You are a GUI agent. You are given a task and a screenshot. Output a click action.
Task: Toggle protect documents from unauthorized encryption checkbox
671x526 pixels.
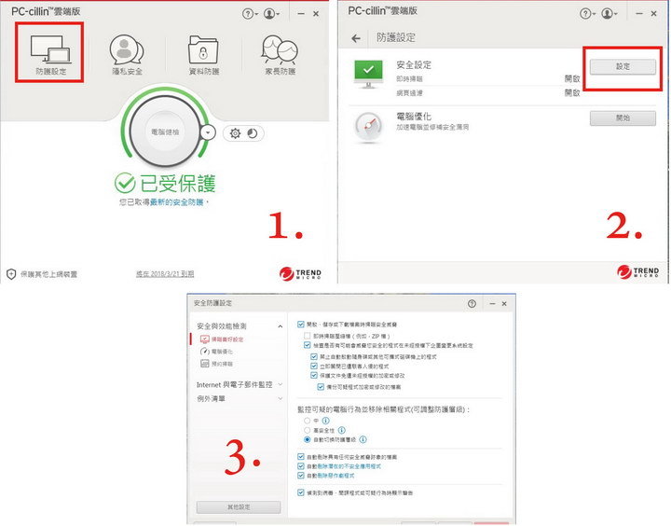click(314, 375)
